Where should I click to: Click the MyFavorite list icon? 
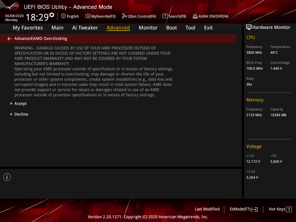point(88,16)
